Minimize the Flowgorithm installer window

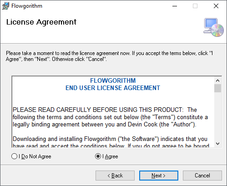pyautogui.click(x=175, y=6)
